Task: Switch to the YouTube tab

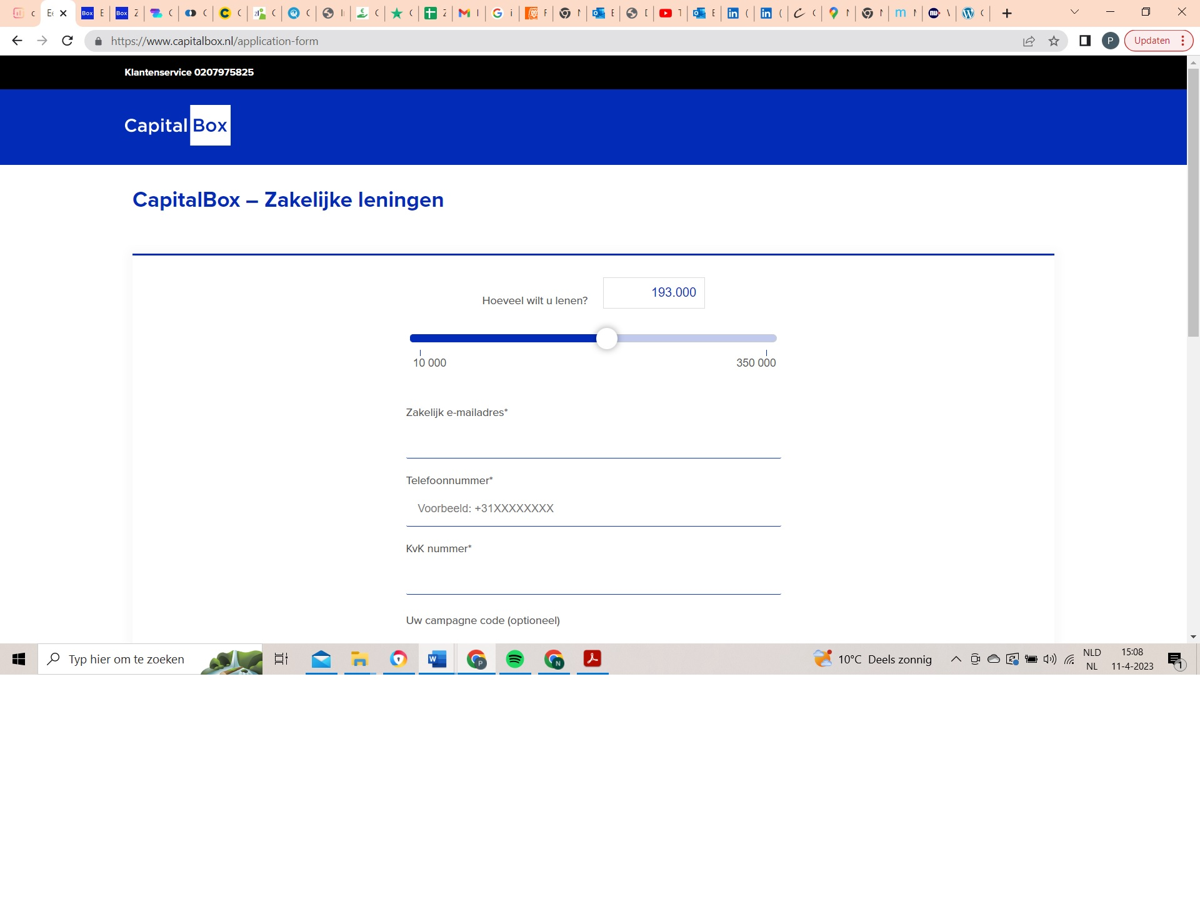Action: click(670, 13)
